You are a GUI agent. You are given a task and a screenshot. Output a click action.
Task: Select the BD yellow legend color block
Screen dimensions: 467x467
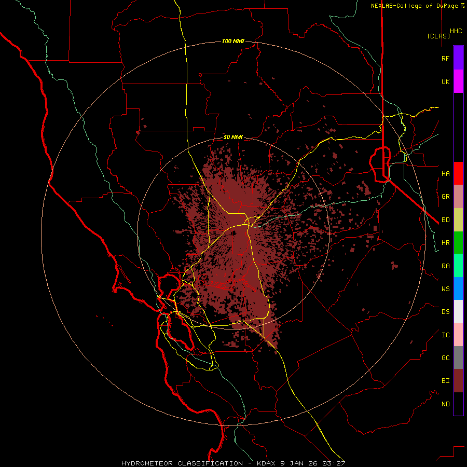458,220
